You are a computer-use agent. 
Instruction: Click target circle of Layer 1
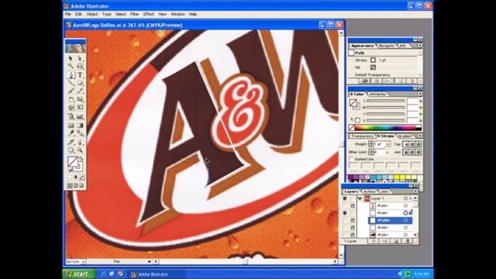(x=405, y=198)
